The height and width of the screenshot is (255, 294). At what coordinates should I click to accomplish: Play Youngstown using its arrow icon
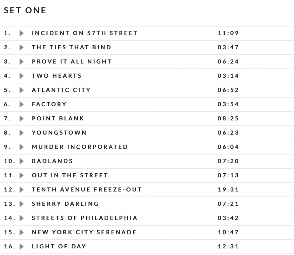click(x=21, y=133)
